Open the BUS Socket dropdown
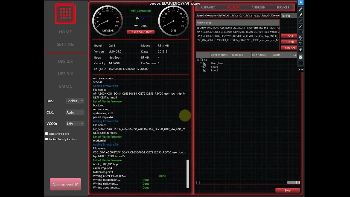This screenshot has height=197, width=350. point(75,101)
